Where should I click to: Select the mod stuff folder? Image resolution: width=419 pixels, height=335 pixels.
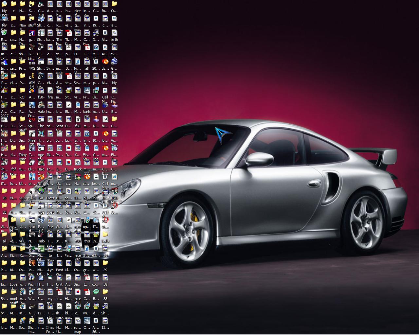point(13,292)
